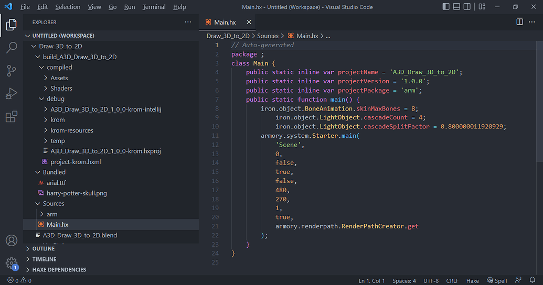
Task: Open the notifications bell in status bar
Action: [533, 280]
